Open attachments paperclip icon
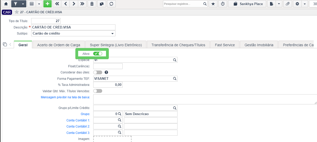Image resolution: width=317 pixels, height=142 pixels. tap(287, 4)
